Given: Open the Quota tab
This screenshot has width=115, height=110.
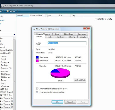Looking at the screenshot, I should pos(57,34).
